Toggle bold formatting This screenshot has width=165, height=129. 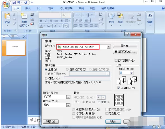tap(41, 21)
